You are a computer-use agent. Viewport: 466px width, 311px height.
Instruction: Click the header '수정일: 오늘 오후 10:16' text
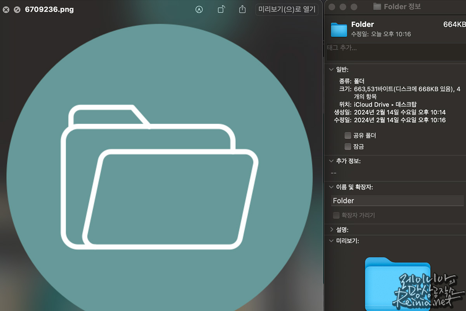click(x=381, y=34)
